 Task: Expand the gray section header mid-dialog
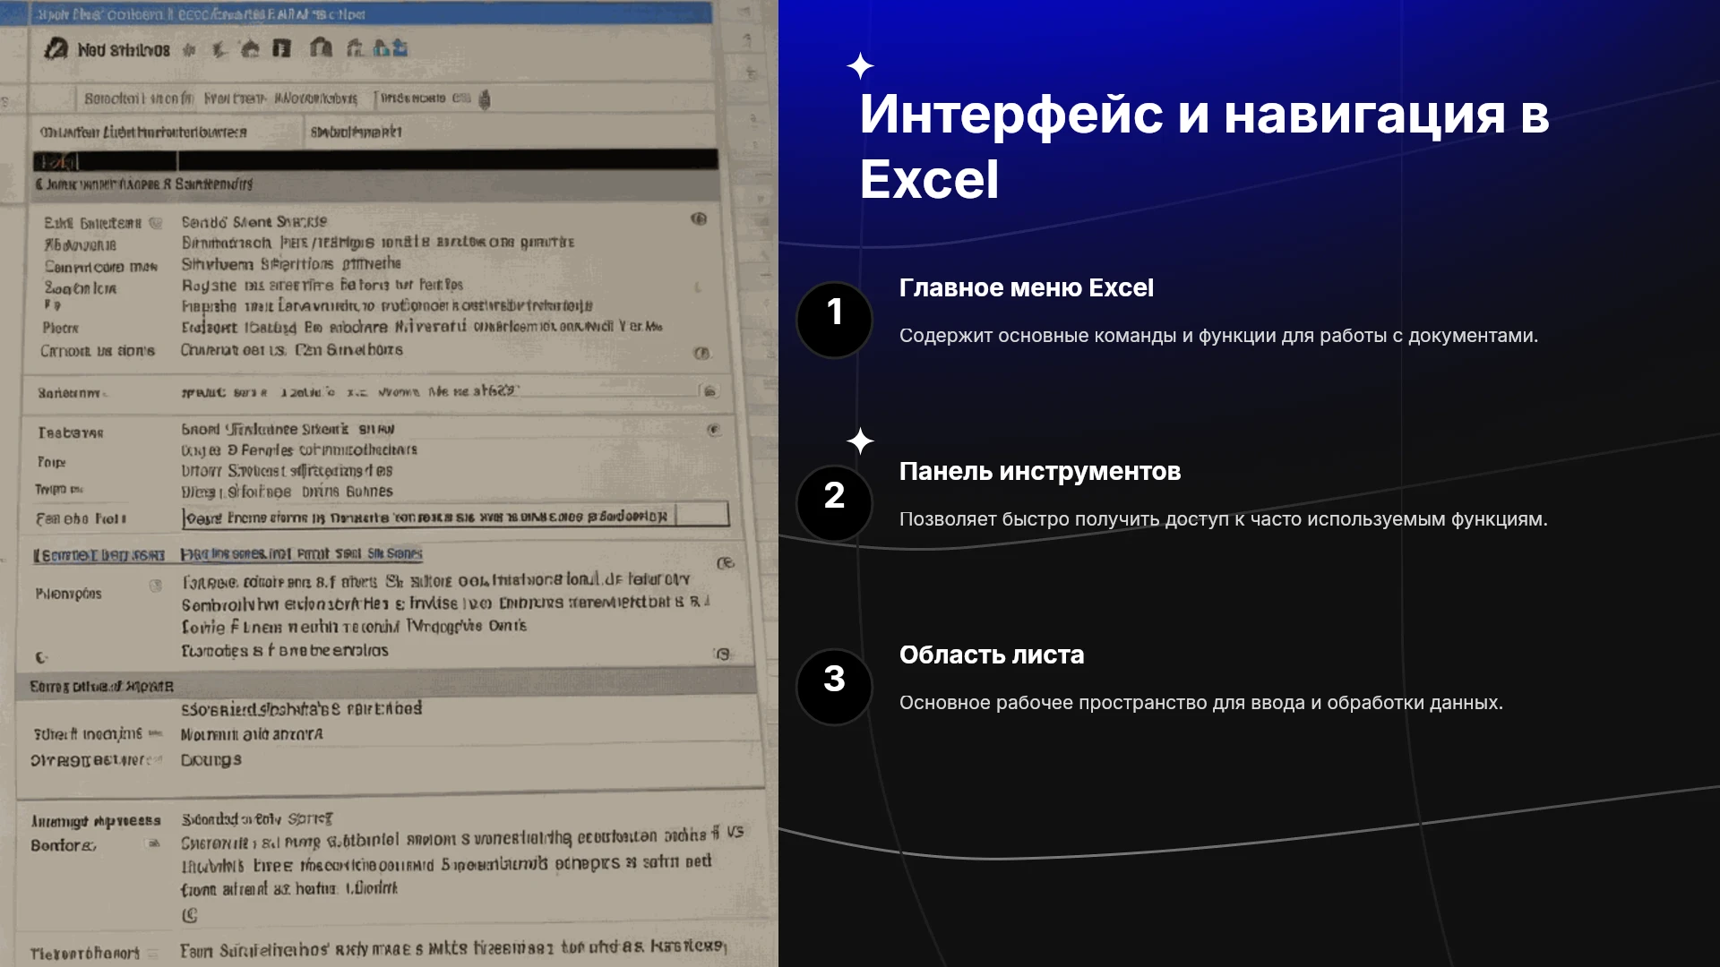(386, 686)
